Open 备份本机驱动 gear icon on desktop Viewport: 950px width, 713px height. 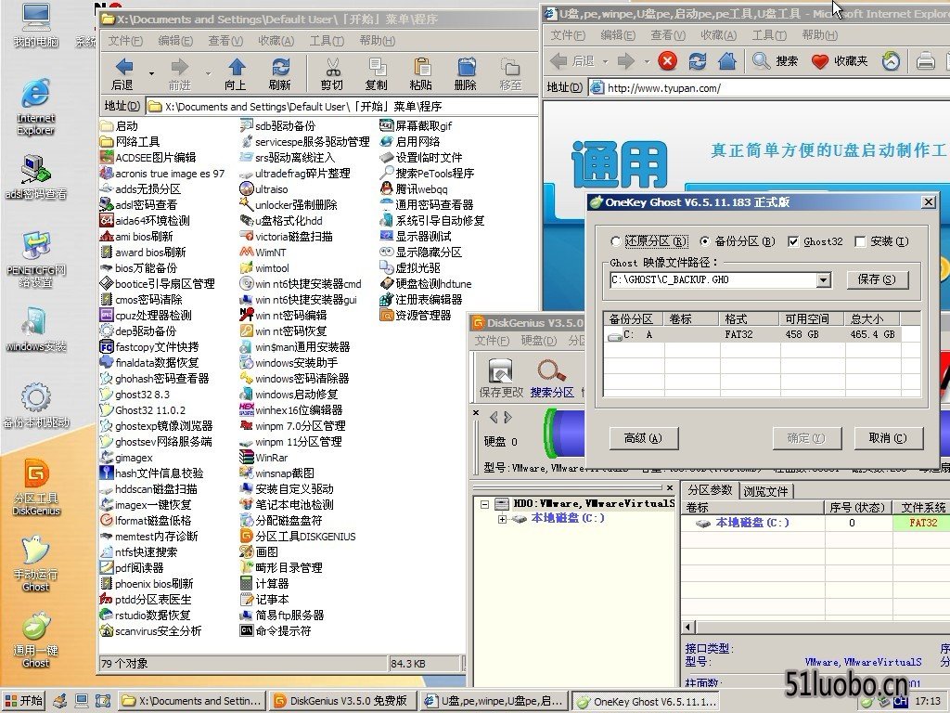(36, 405)
